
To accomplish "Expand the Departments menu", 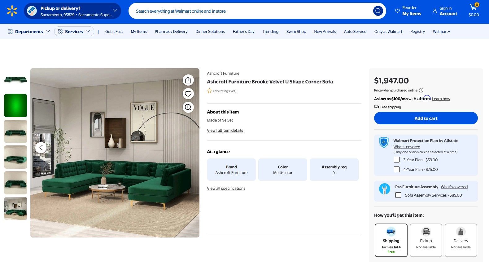I will (29, 32).
